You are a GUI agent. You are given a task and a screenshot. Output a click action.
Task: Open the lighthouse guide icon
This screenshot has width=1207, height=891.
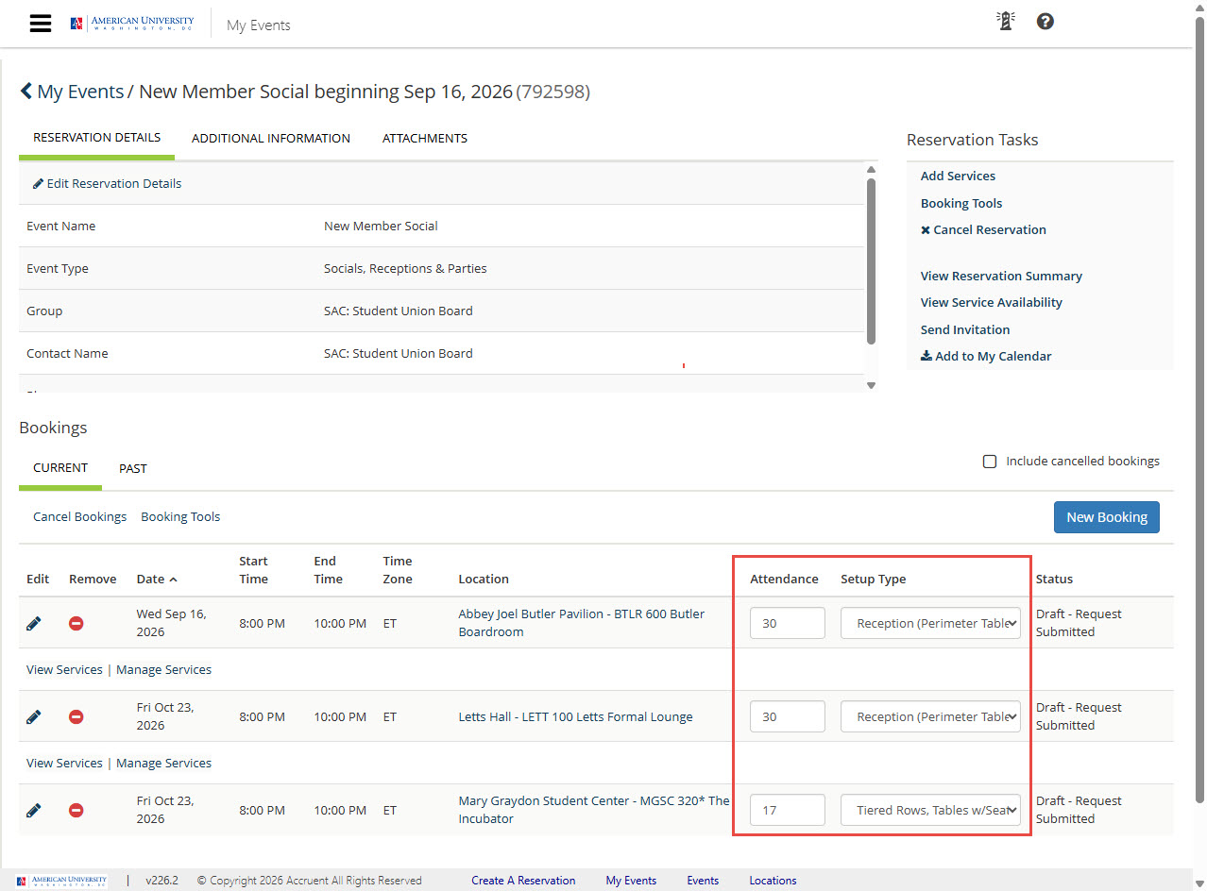(1005, 21)
